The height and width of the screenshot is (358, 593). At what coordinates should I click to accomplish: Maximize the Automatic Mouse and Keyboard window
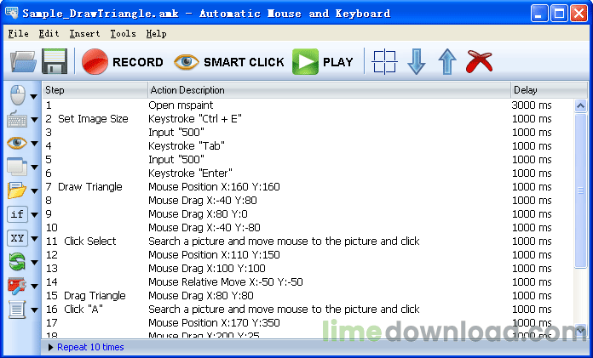pyautogui.click(x=559, y=14)
